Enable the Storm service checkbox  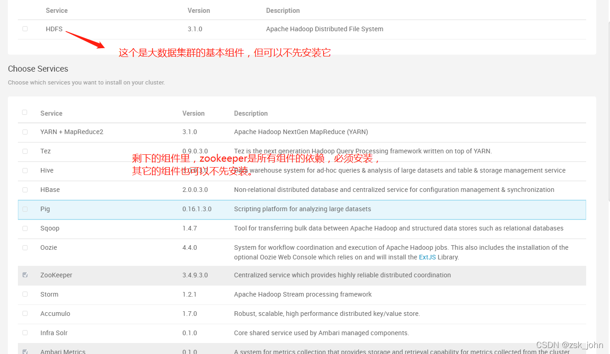coord(25,294)
